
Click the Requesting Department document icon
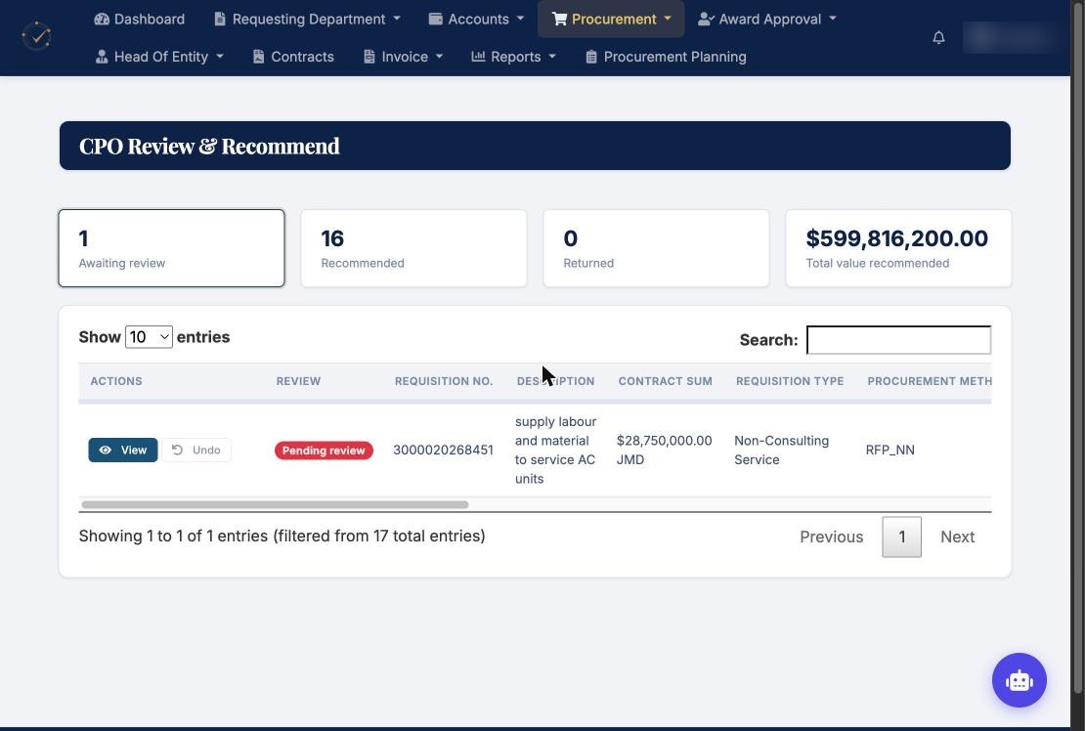coord(220,19)
